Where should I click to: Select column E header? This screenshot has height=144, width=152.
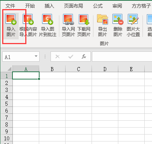tap(131, 69)
